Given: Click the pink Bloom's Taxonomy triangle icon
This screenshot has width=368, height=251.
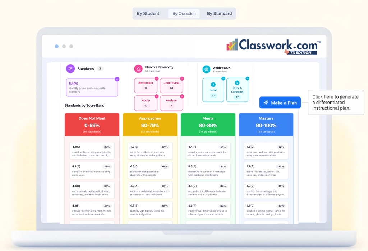Looking at the screenshot, I should (x=138, y=68).
